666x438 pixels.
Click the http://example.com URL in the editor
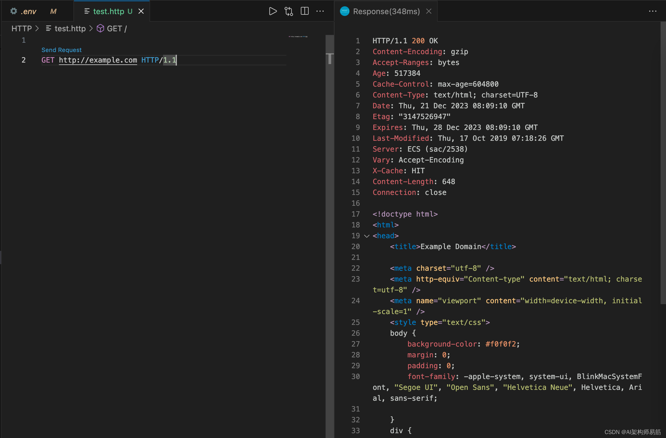(x=98, y=60)
